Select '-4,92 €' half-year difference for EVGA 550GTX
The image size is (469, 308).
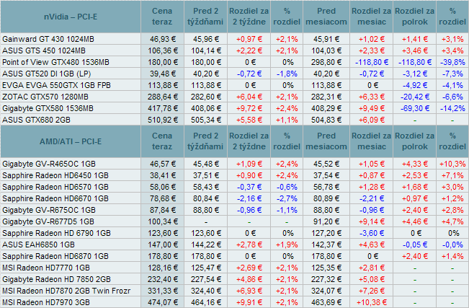[414, 85]
